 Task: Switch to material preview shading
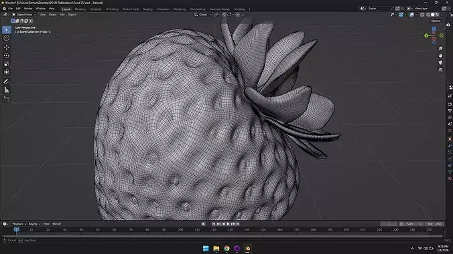tap(437, 15)
